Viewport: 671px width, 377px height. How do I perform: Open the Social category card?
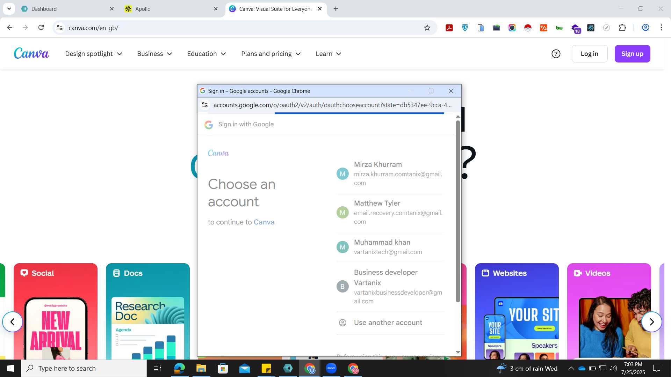click(56, 311)
